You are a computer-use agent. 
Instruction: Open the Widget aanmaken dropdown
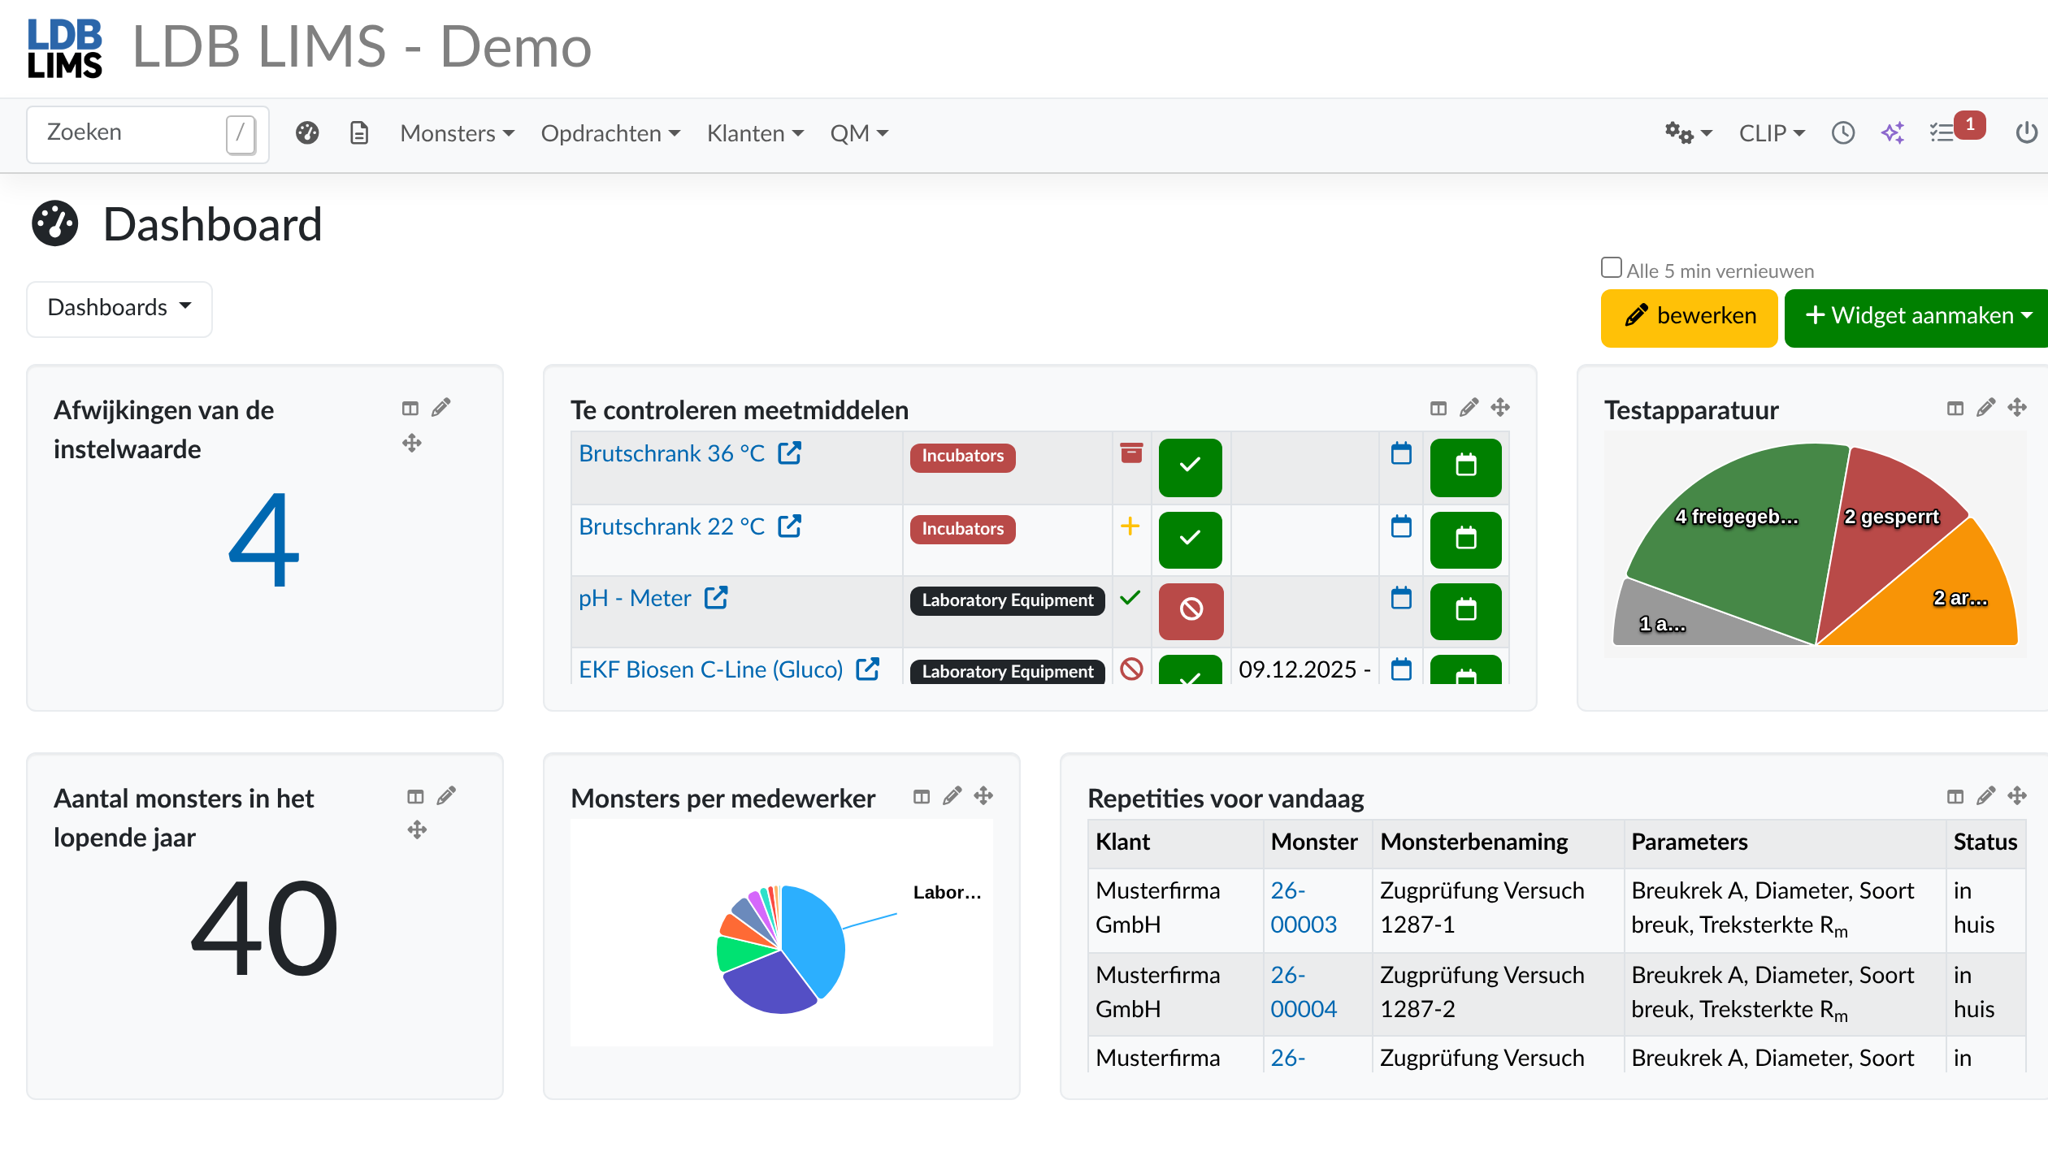1916,317
